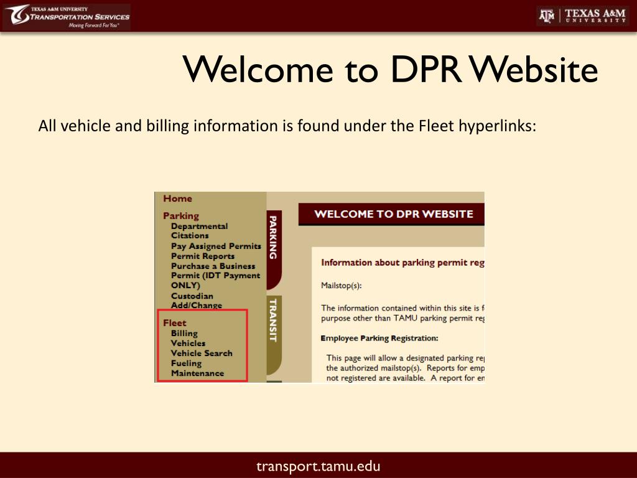The image size is (637, 478).
Task: Select the vertical PARKING tab
Action: 274,249
